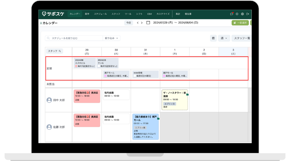Click the スケジュールを絞り込む search field
290x161 pixels.
pos(74,38)
